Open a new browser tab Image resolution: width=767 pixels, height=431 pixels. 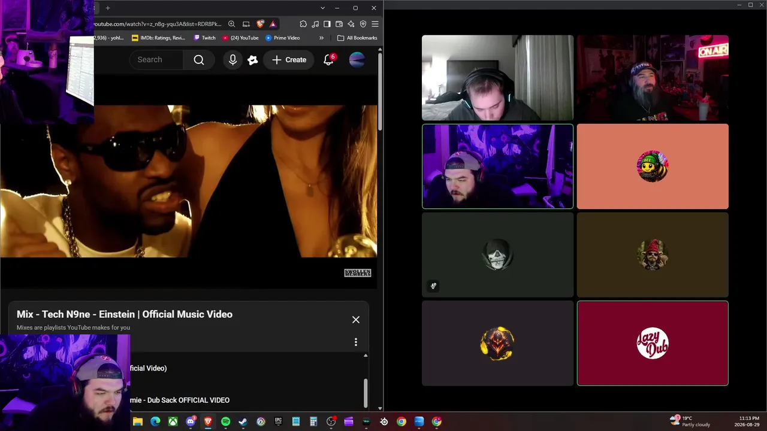tap(108, 8)
